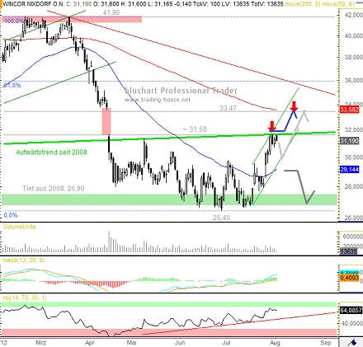The image size is (363, 347).
Task: Click the www.trading-house.net link text
Action: click(x=158, y=100)
